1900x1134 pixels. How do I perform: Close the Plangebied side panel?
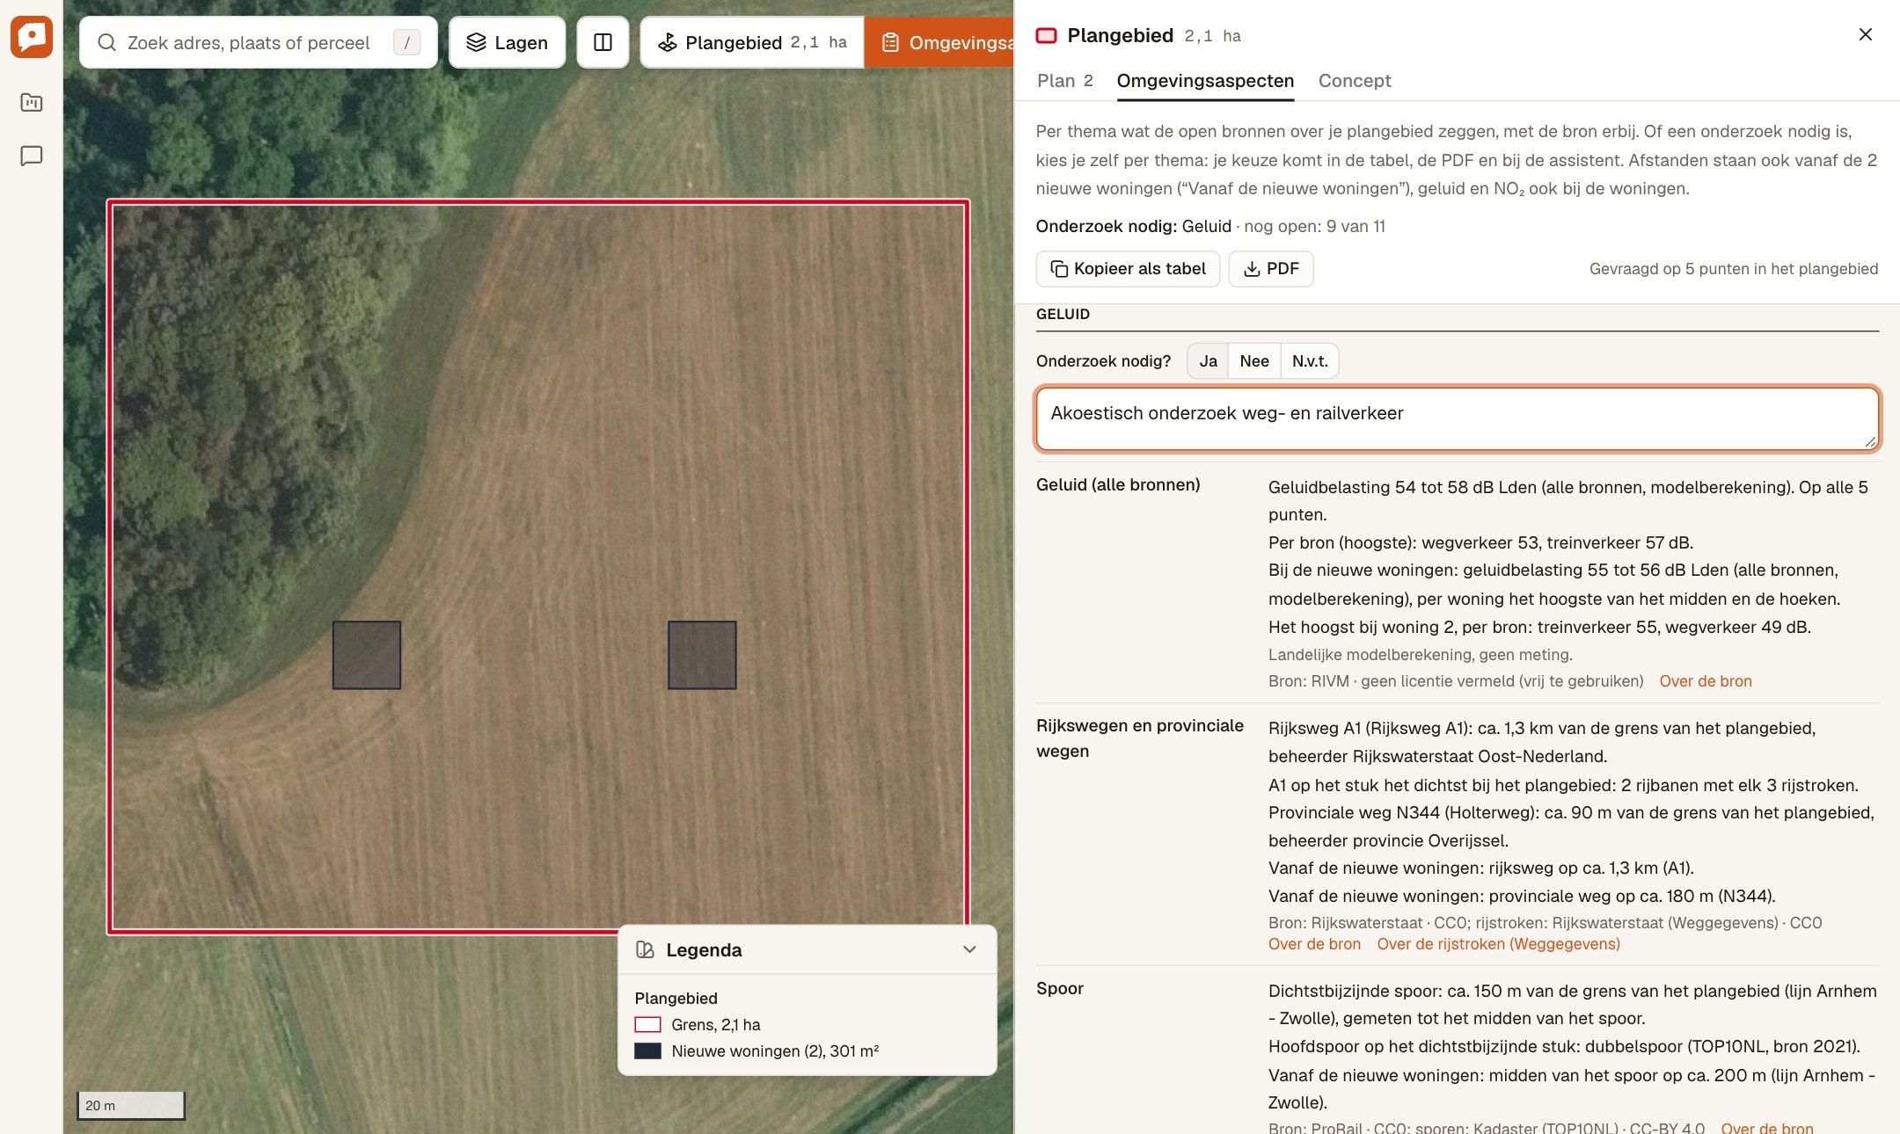pyautogui.click(x=1865, y=34)
